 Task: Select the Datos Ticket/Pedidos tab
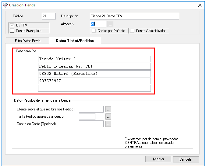point(75,40)
